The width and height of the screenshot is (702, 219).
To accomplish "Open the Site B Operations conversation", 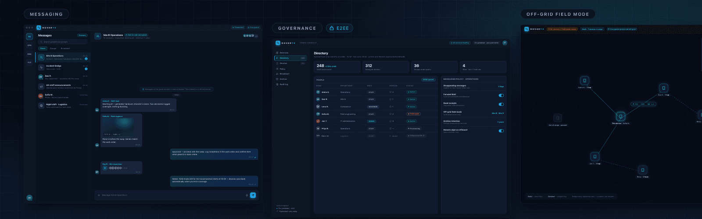I will pyautogui.click(x=63, y=57).
